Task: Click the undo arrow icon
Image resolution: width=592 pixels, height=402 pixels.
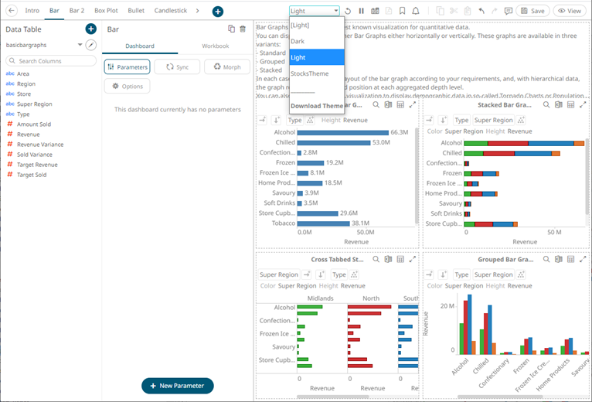Action: 481,12
